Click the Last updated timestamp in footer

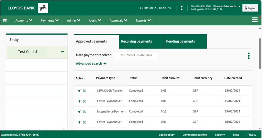click(20, 135)
